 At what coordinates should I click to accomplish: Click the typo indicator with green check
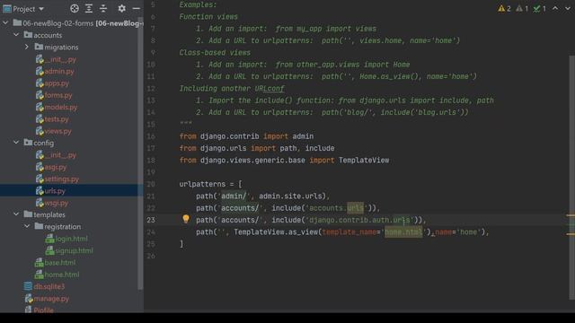[x=539, y=8]
